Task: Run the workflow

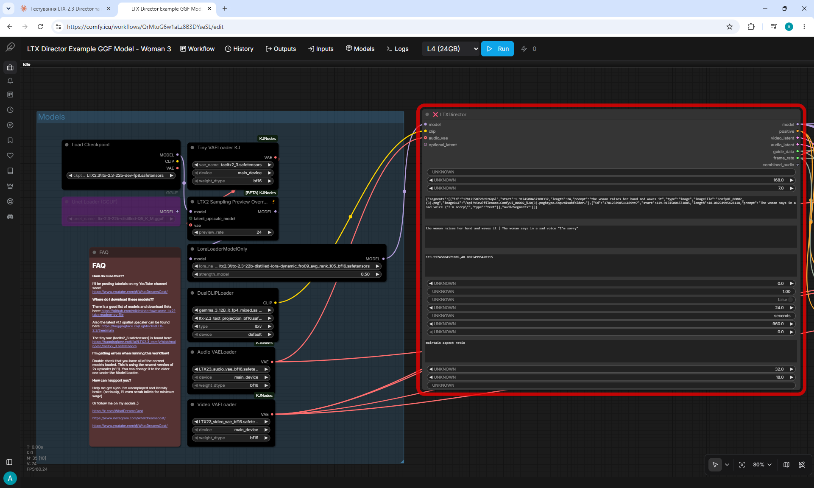Action: click(497, 49)
